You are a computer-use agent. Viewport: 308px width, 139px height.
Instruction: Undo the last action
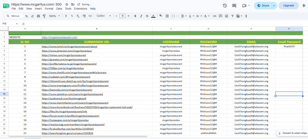26,16
